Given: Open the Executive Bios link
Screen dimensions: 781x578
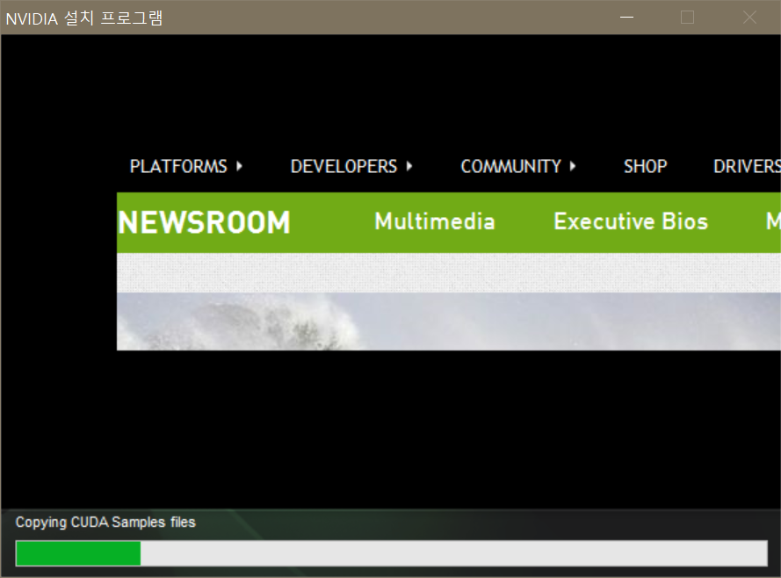Looking at the screenshot, I should (x=631, y=221).
